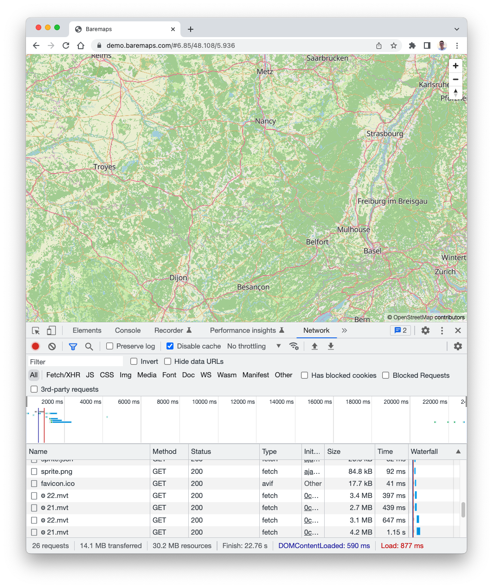The width and height of the screenshot is (493, 588).
Task: Clear the network request log
Action: coord(52,346)
